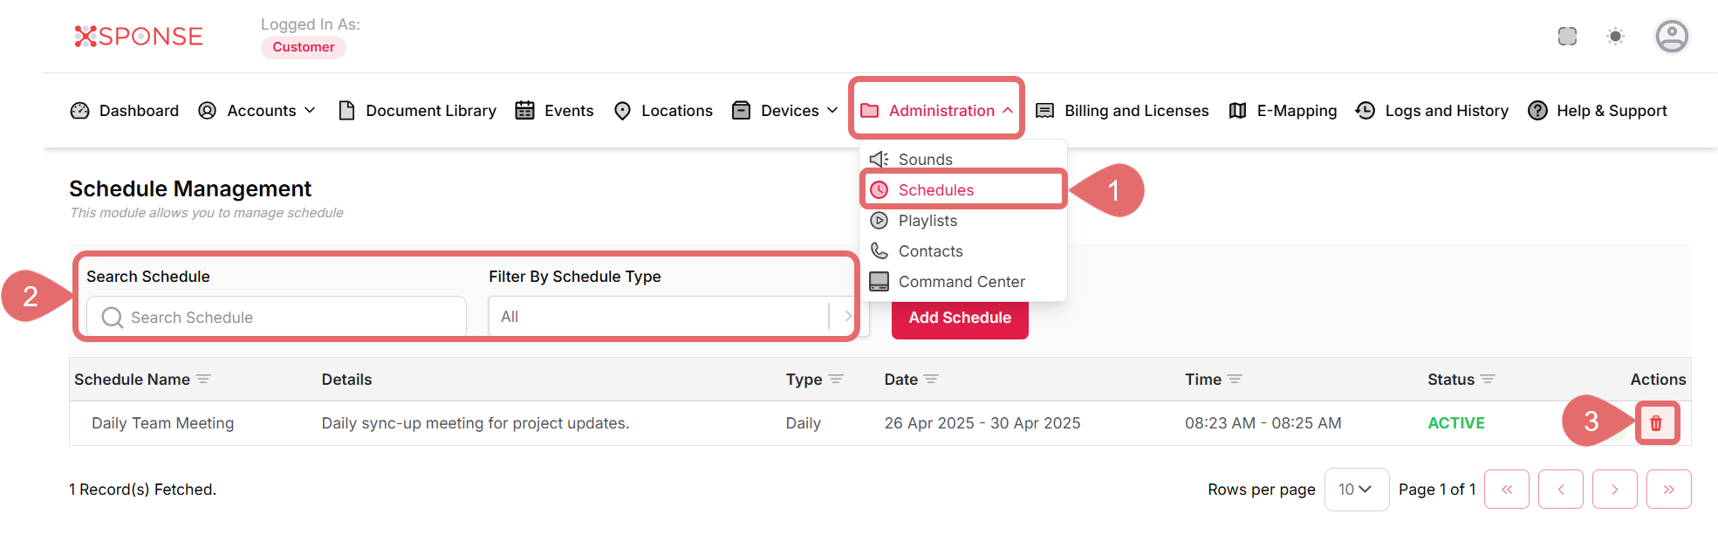Viewport: 1718px width, 548px height.
Task: Click the Add Schedule button
Action: click(x=959, y=318)
